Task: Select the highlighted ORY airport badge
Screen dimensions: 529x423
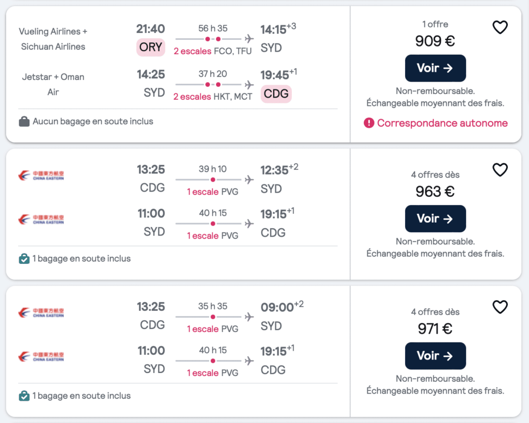Action: (150, 47)
